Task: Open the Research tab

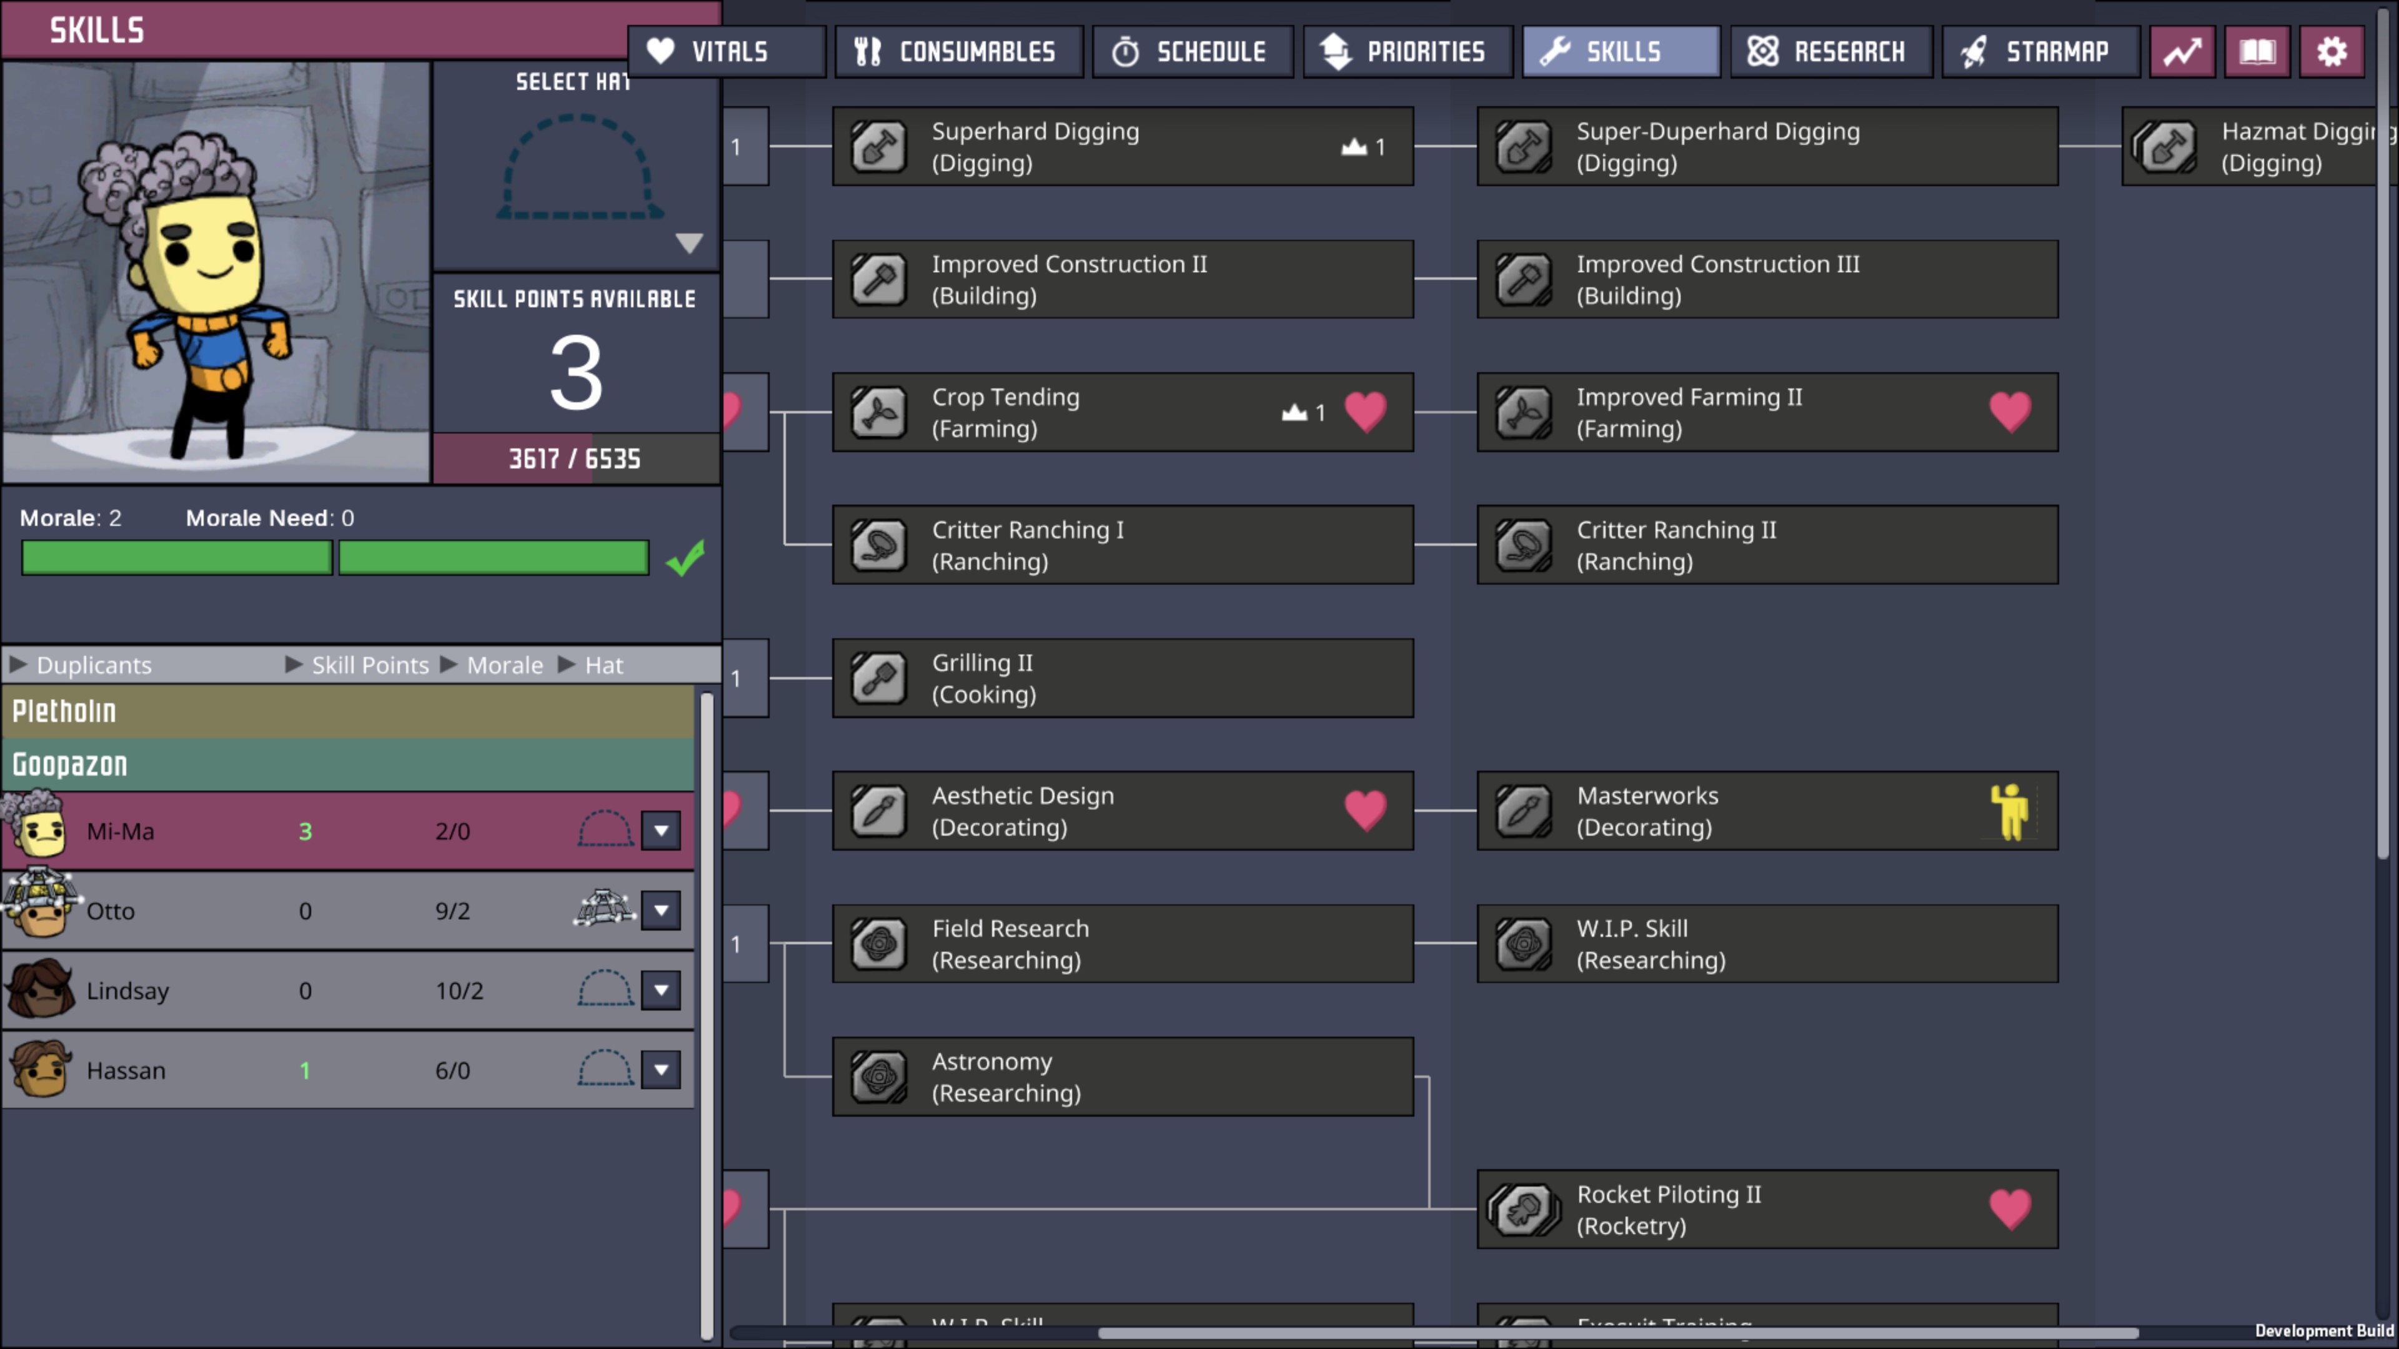Action: coord(1831,51)
